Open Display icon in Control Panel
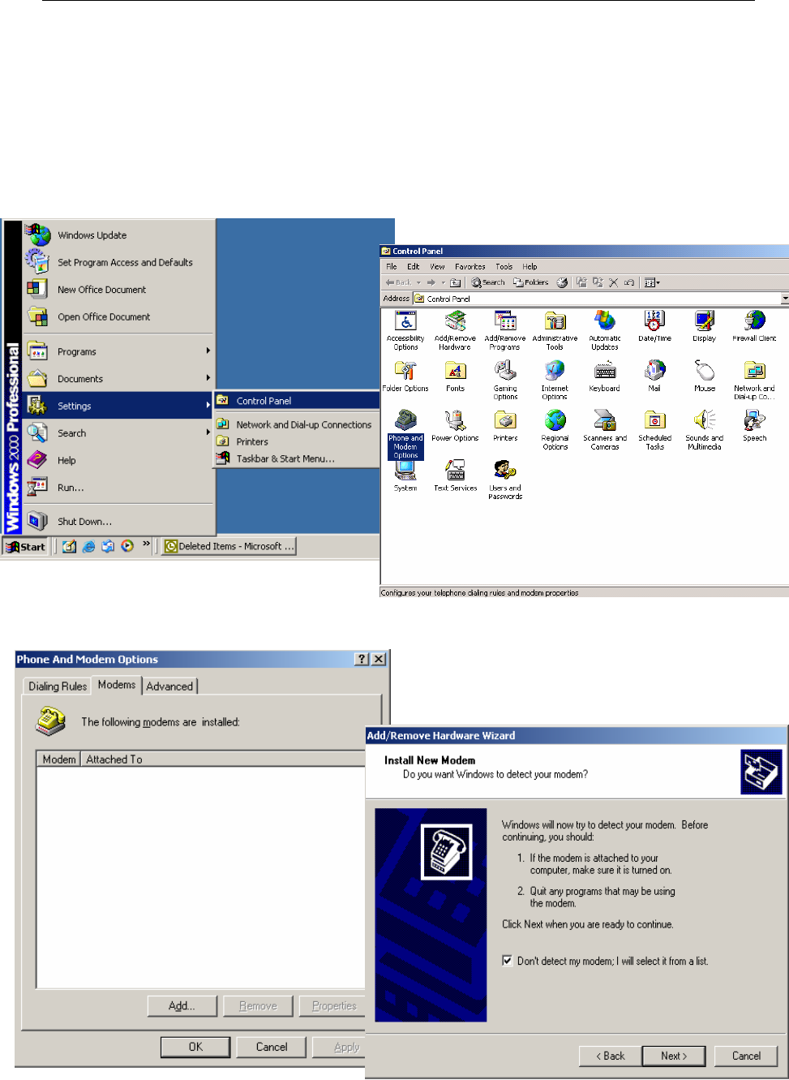Image resolution: width=789 pixels, height=1080 pixels. [705, 326]
